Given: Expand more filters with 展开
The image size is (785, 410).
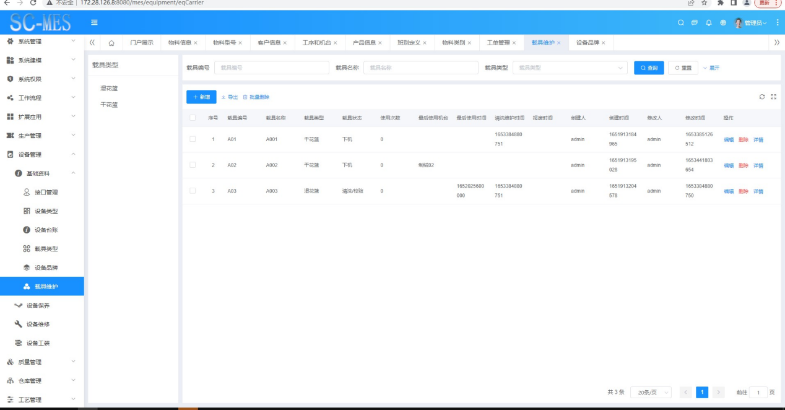Looking at the screenshot, I should coord(711,68).
